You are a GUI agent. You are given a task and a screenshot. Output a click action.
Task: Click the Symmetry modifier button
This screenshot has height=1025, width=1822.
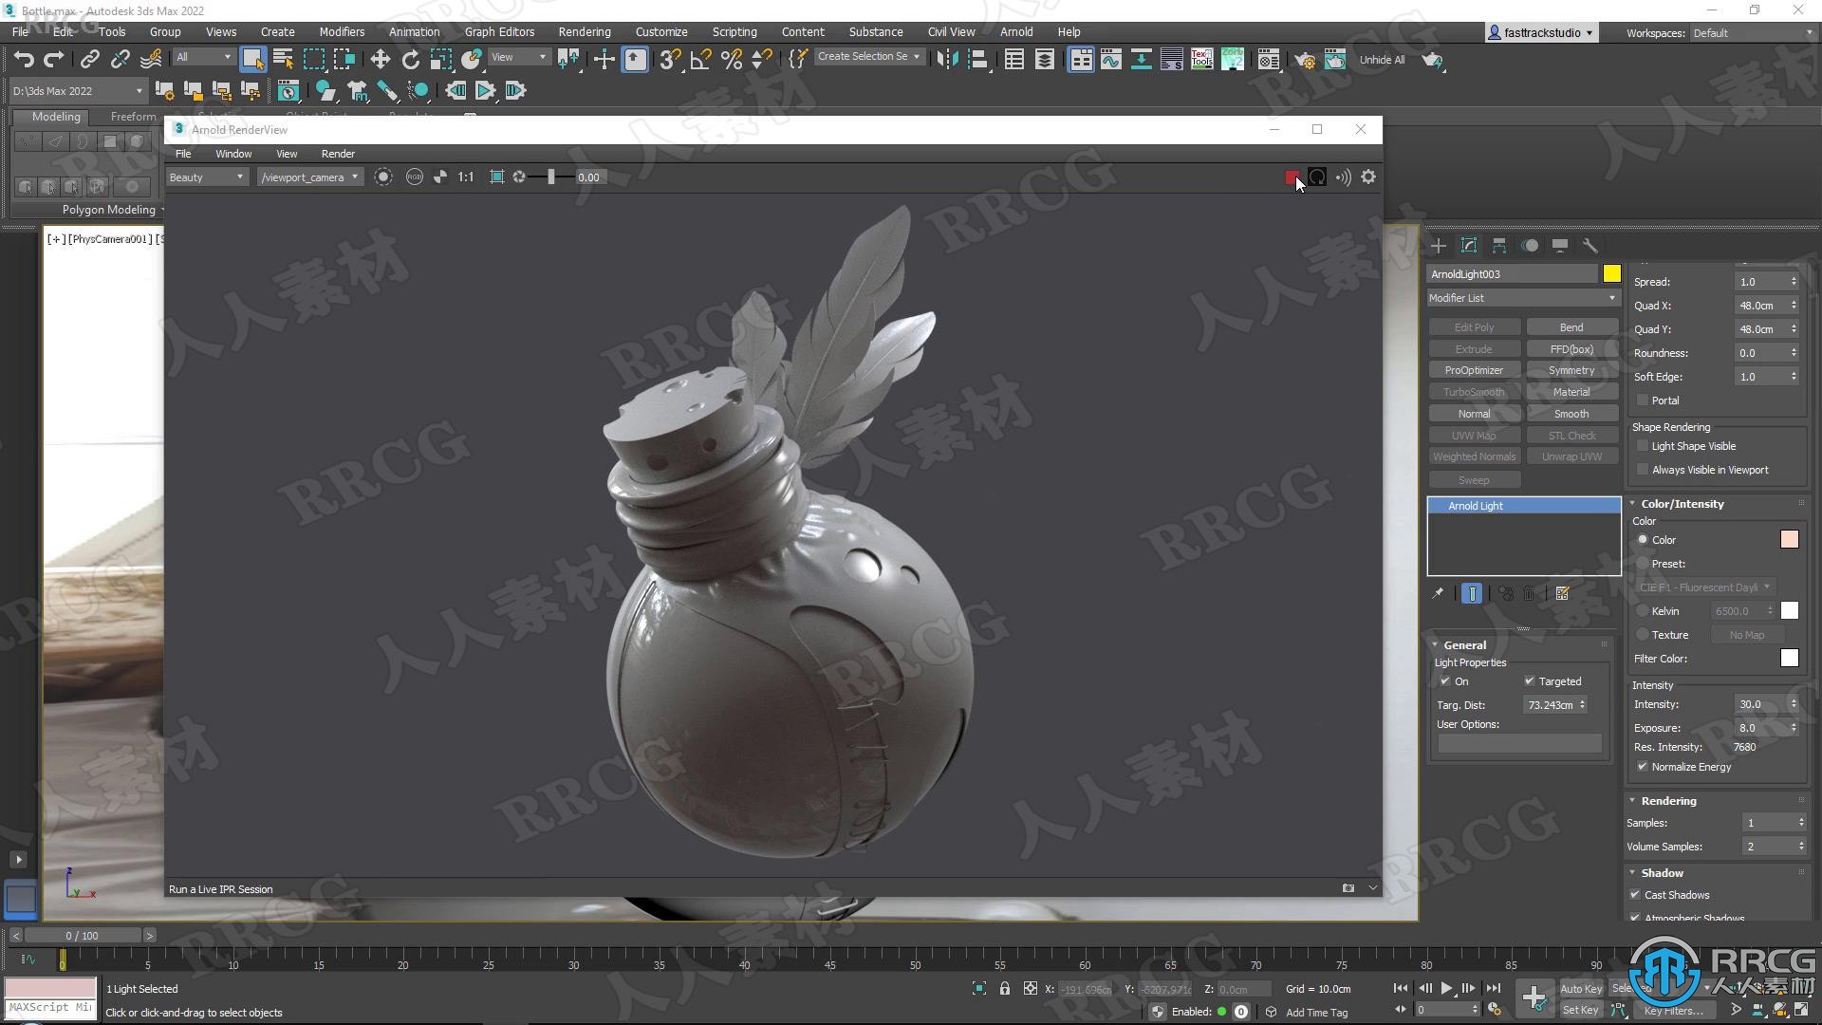[x=1571, y=371]
